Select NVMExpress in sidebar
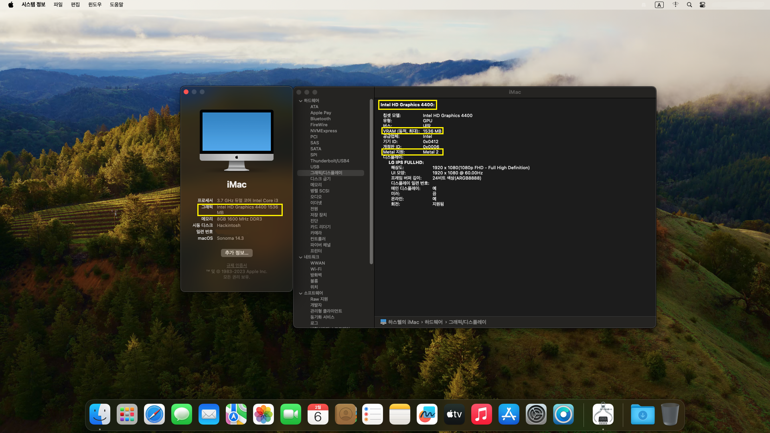This screenshot has width=770, height=433. click(x=324, y=131)
